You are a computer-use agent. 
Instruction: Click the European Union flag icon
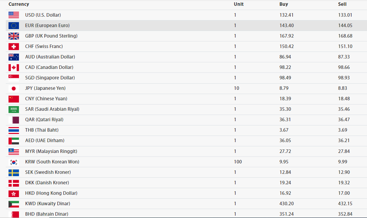14,26
